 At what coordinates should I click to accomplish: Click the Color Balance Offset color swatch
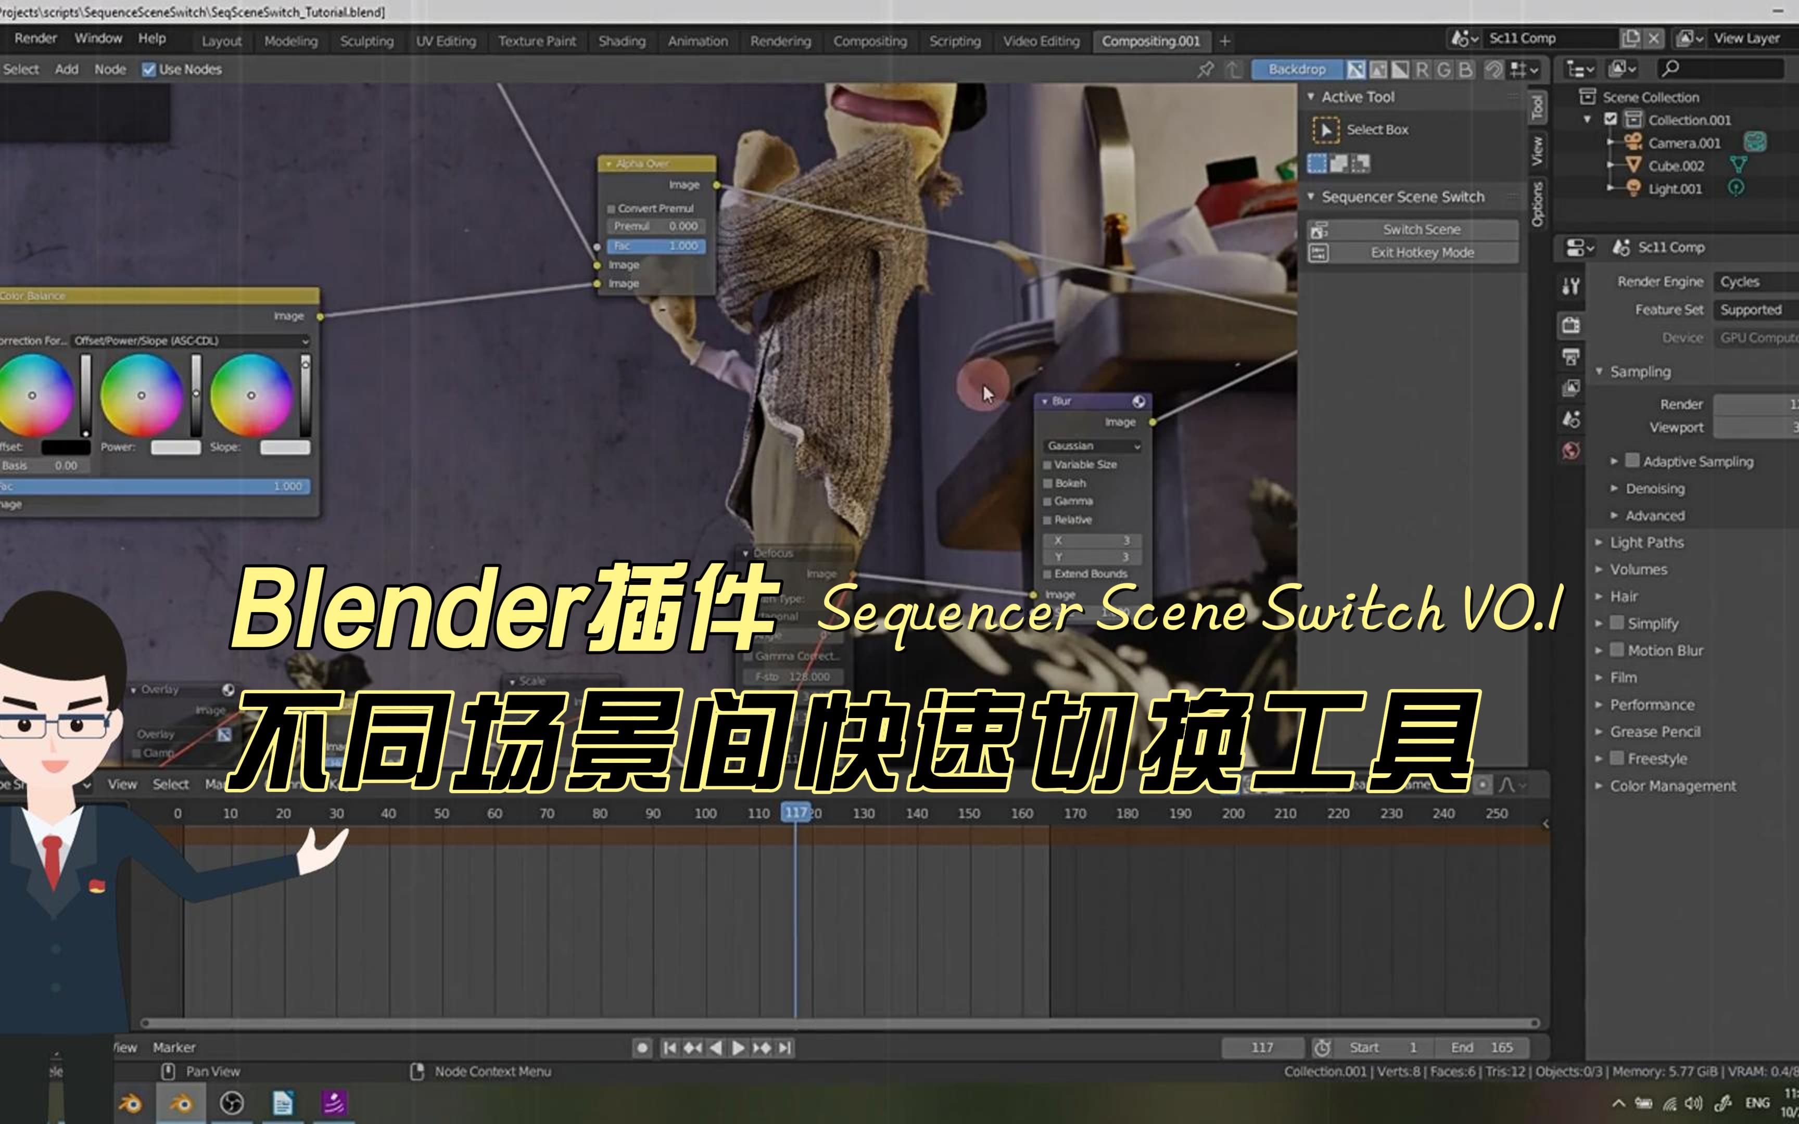[x=66, y=448]
